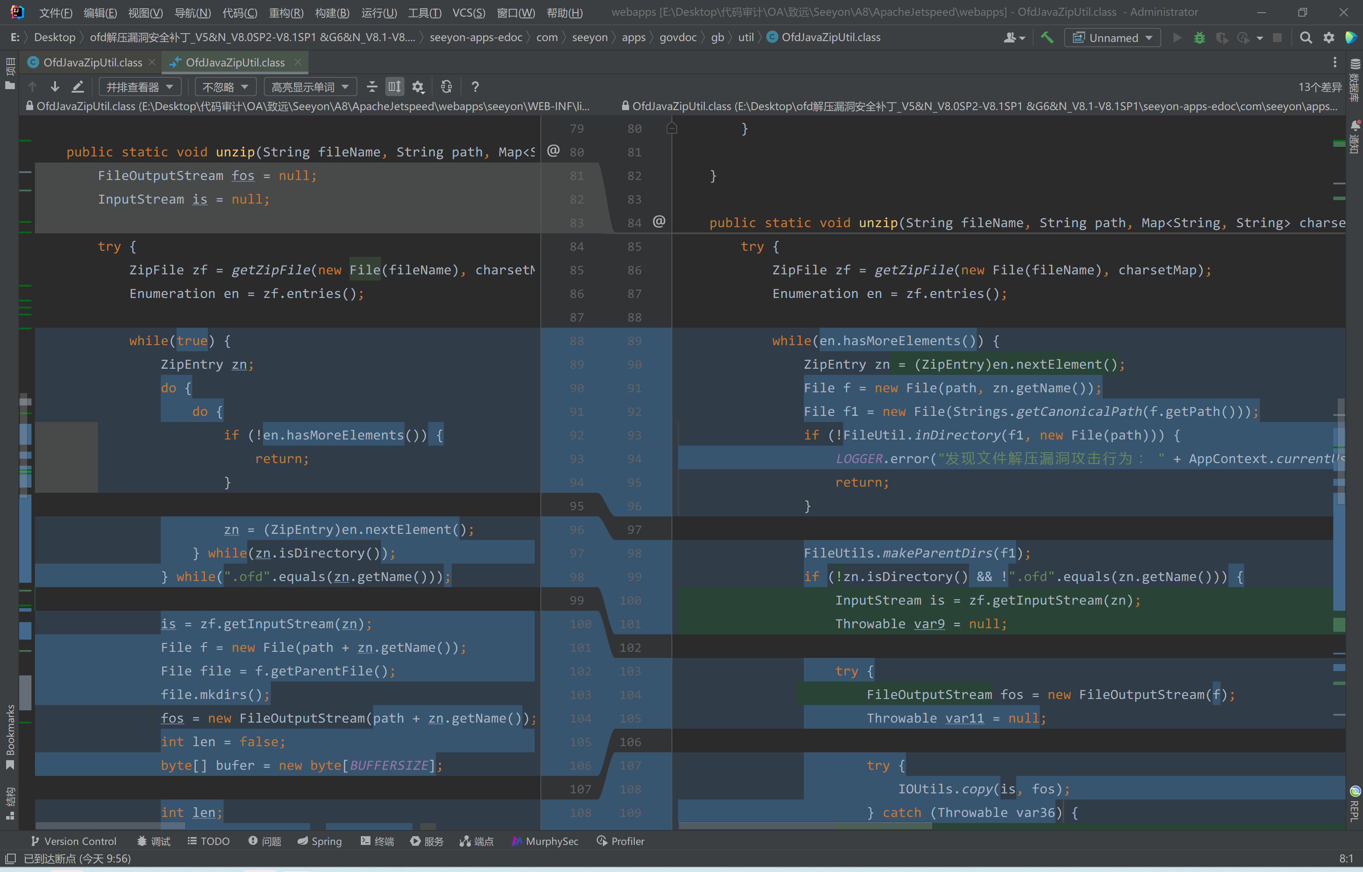
Task: Click collapse unchanged fragments icon
Action: pyautogui.click(x=372, y=87)
